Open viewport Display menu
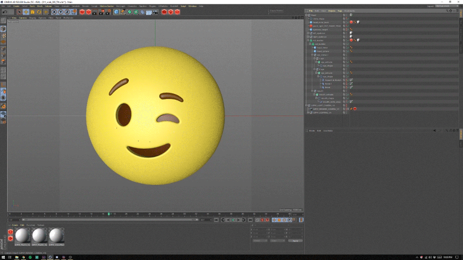 click(x=32, y=18)
